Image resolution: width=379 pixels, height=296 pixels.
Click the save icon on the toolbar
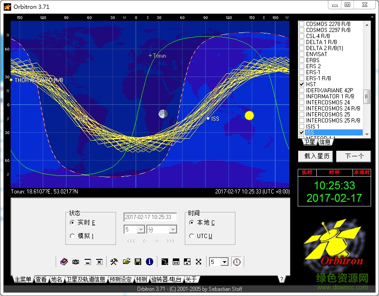pos(137,262)
